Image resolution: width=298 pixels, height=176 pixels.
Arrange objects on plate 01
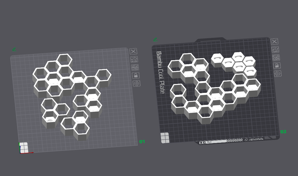point(135,67)
